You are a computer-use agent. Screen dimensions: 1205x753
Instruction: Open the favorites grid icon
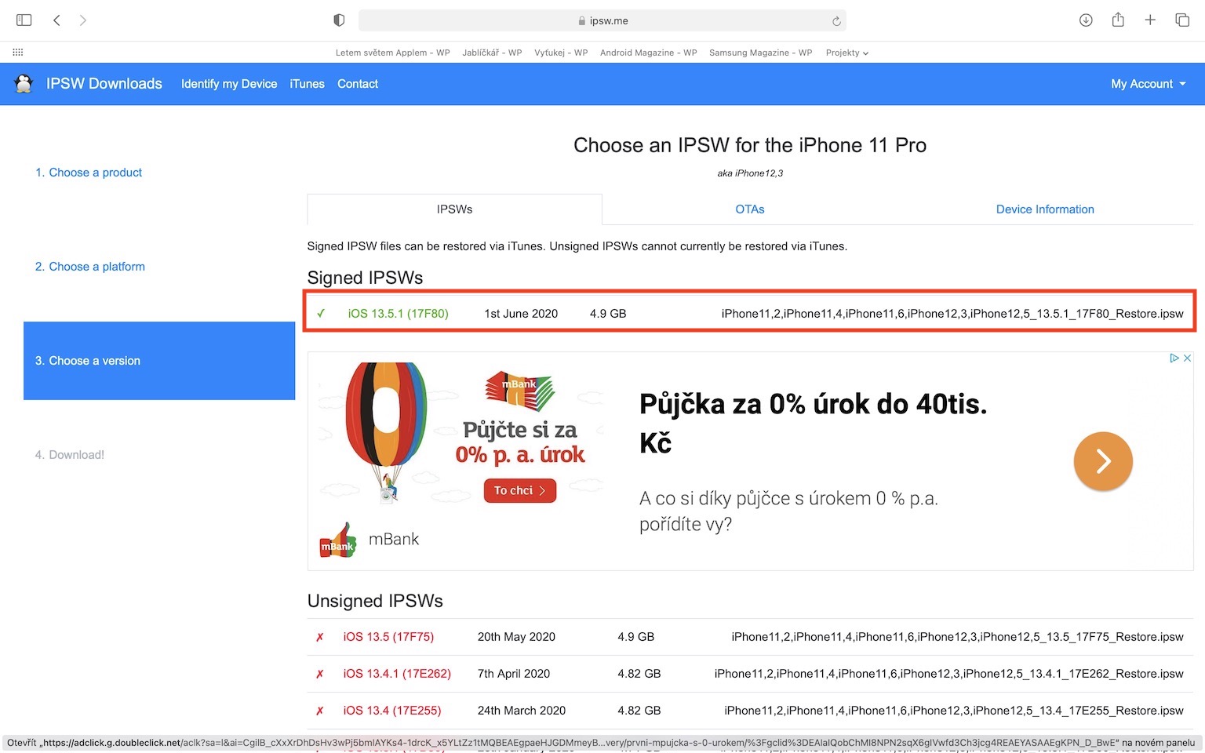[18, 53]
